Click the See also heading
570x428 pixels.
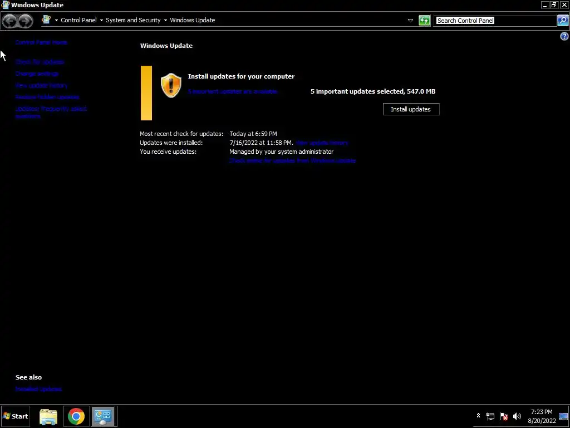29,377
